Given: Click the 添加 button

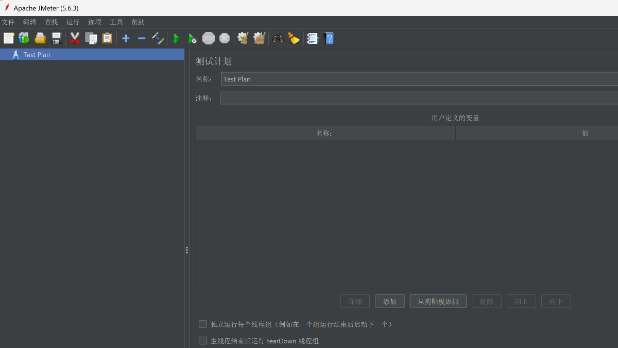Looking at the screenshot, I should tap(390, 302).
